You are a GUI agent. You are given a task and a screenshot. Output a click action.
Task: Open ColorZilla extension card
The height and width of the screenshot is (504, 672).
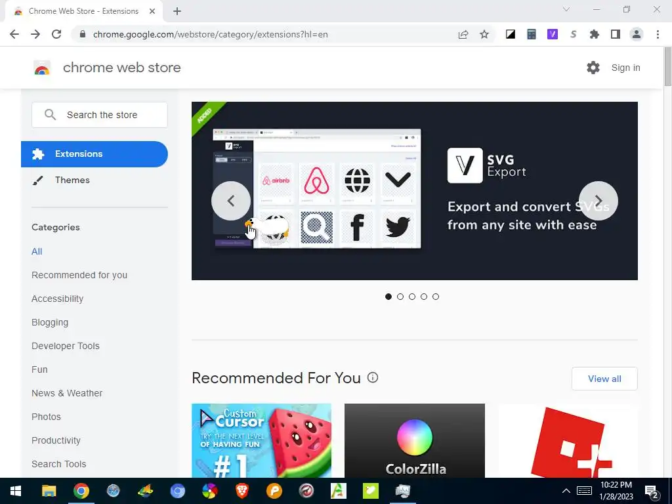click(x=415, y=440)
